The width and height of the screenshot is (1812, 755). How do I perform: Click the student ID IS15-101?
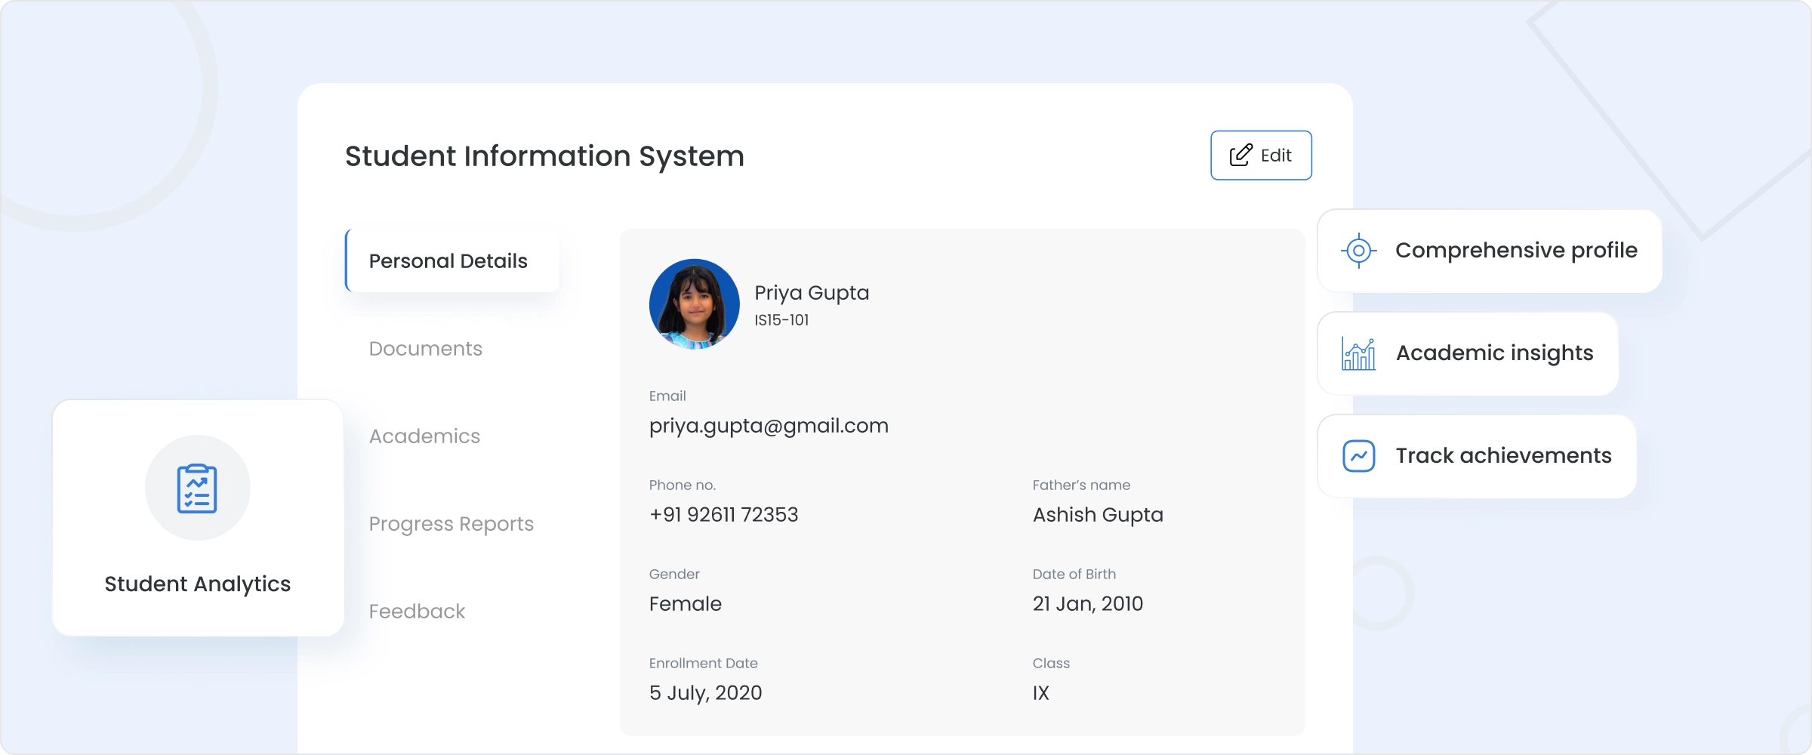pyautogui.click(x=781, y=320)
